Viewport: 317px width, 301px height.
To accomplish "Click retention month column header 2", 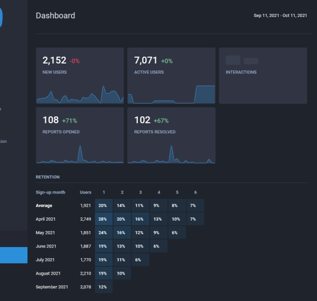I will point(122,192).
